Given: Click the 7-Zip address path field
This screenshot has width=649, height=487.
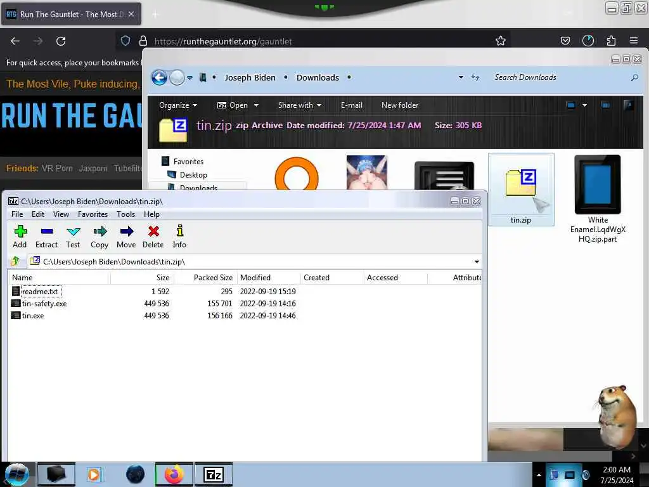Looking at the screenshot, I should pyautogui.click(x=255, y=262).
